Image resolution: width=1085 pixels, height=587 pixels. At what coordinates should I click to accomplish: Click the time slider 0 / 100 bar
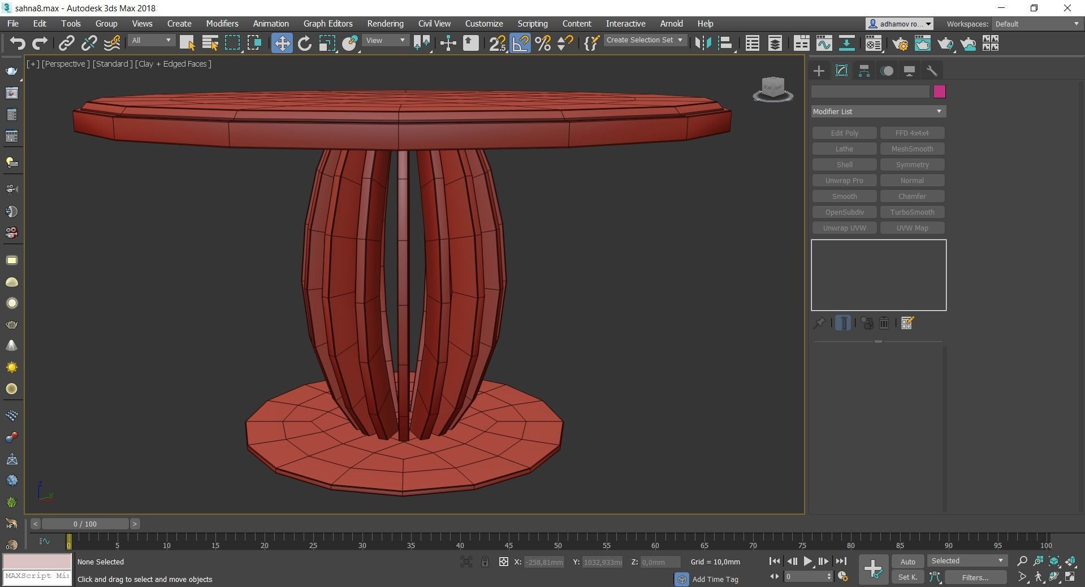point(85,524)
